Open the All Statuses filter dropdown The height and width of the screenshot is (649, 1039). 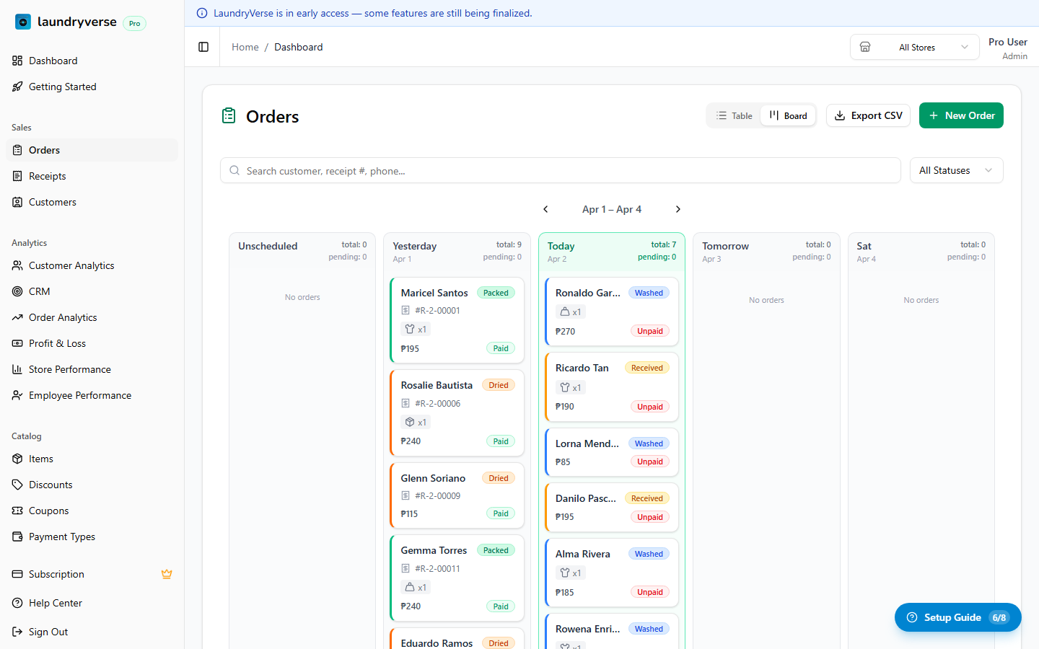point(956,170)
